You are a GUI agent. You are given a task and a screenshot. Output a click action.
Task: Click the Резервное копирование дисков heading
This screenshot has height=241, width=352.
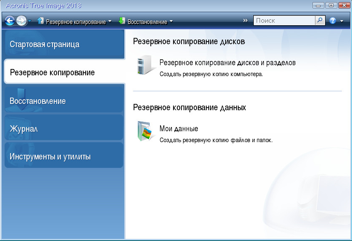189,42
